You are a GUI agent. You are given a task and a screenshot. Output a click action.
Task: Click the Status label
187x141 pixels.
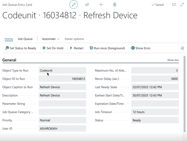(x=99, y=120)
